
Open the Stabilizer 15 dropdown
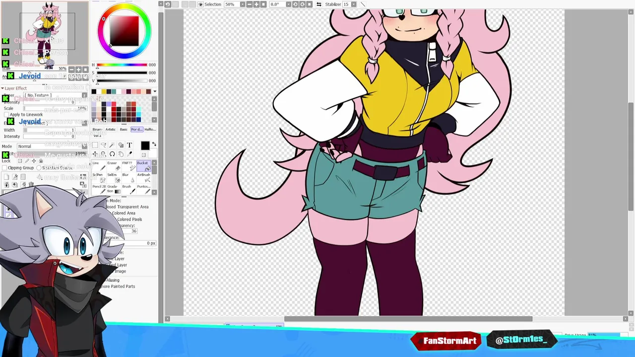353,4
